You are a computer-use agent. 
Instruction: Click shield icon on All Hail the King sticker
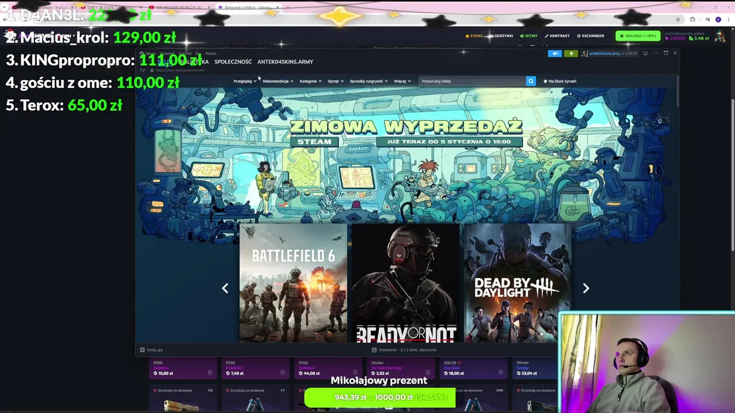(x=429, y=373)
